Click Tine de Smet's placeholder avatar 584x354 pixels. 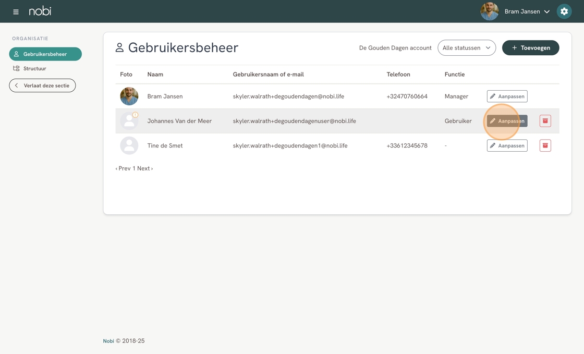(x=129, y=145)
